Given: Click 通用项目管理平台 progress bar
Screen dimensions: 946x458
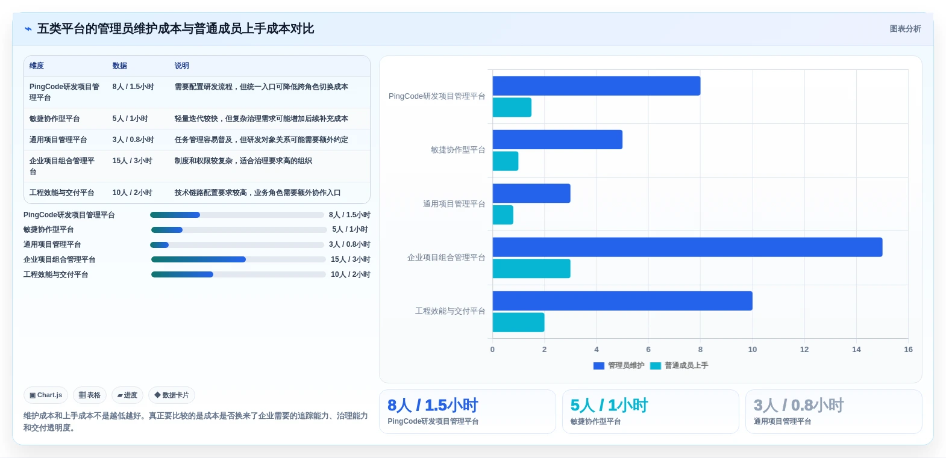Looking at the screenshot, I should [x=237, y=245].
